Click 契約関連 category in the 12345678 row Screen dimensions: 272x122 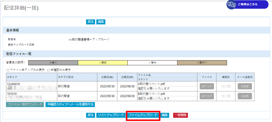(64, 86)
